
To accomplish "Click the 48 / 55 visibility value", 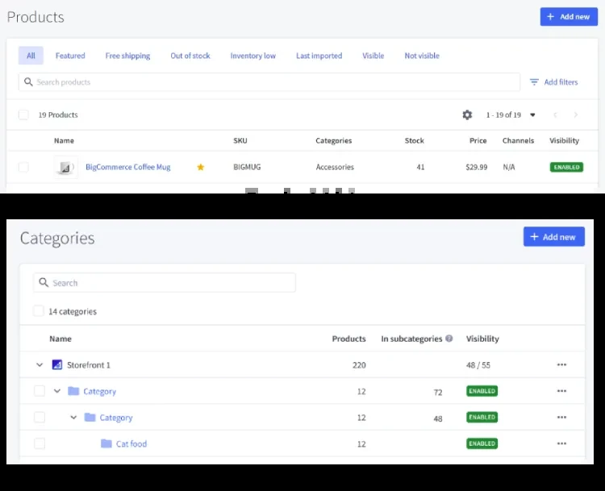I will click(x=478, y=365).
